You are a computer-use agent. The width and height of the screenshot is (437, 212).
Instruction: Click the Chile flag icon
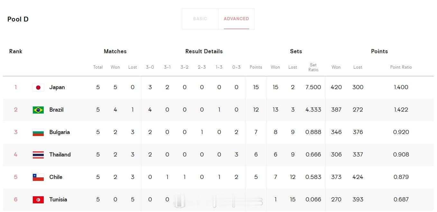coord(38,177)
